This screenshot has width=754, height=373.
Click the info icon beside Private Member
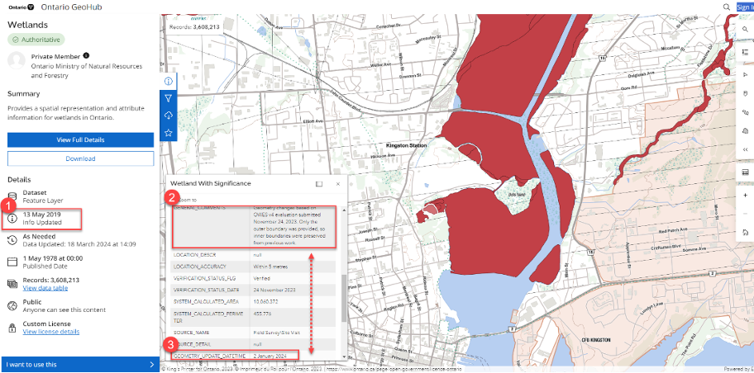click(86, 55)
